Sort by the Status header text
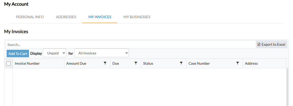The image size is (293, 106). tap(148, 63)
